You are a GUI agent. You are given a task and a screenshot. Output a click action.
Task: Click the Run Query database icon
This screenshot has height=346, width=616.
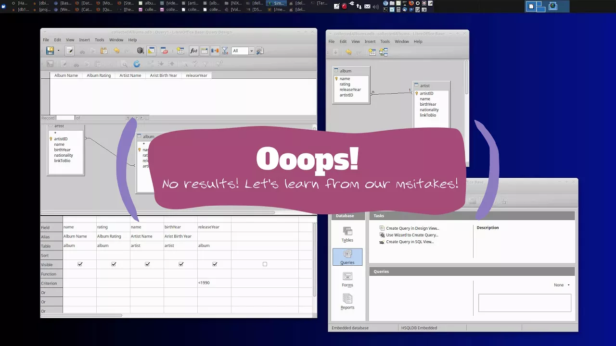pos(140,50)
